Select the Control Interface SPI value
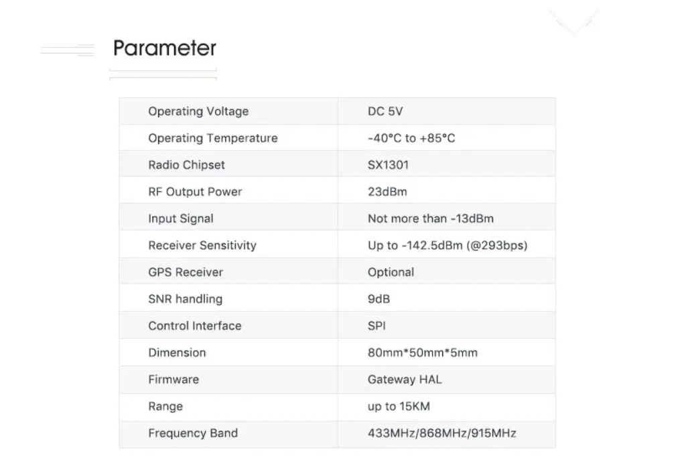 click(x=377, y=326)
